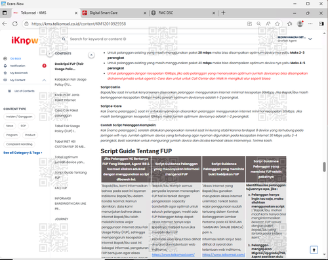Click the search magnifier icon
This screenshot has width=328, height=260.
64,39
